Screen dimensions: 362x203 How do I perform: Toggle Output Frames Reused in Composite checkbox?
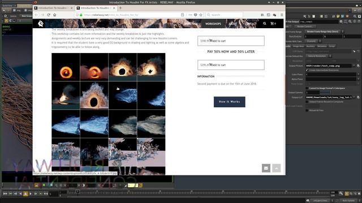tap(307, 101)
